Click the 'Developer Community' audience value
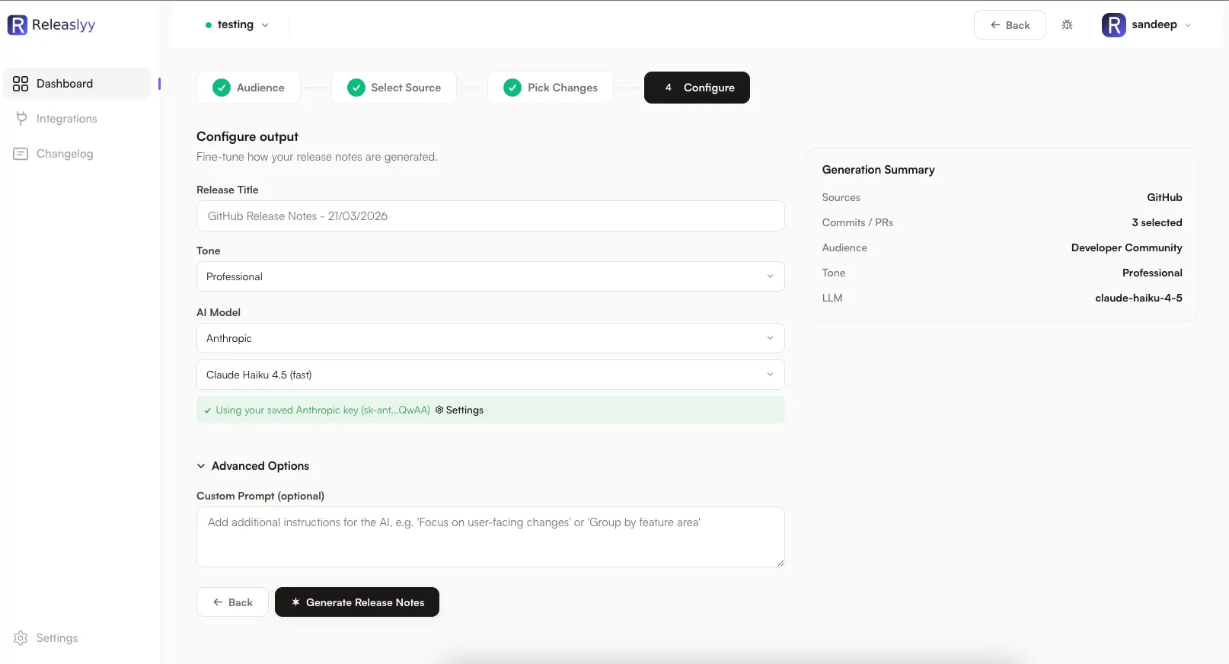 (1126, 247)
